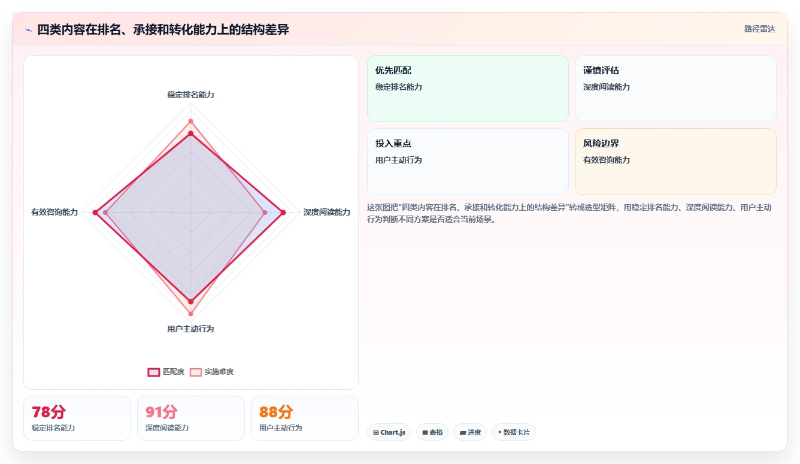Screen dimensions: 800x464
Task: Open the 投入重点 card
Action: point(468,162)
